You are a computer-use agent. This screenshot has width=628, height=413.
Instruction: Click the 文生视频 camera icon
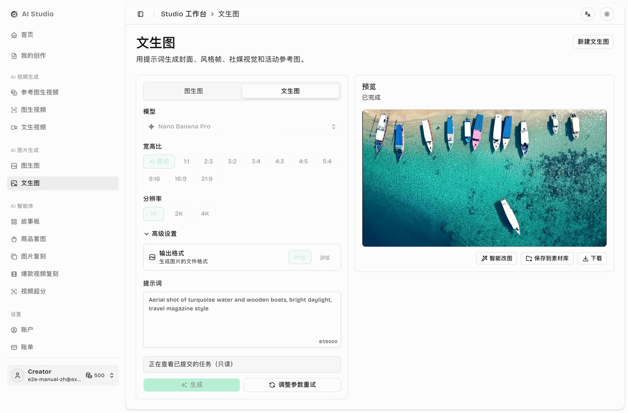(x=14, y=127)
